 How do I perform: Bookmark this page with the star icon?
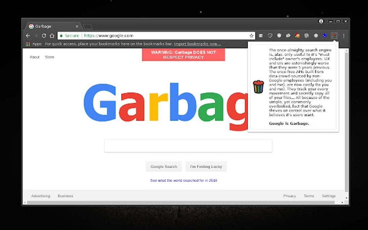click(251, 36)
